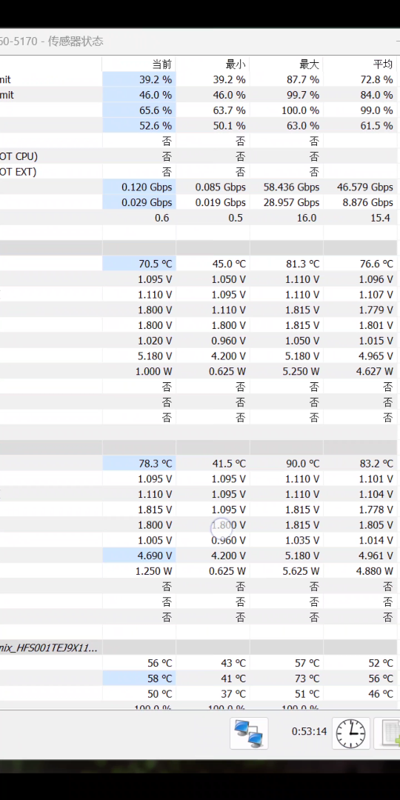Select the OT CPU sensor row label
Viewport: 400px width, 800px height.
[19, 156]
